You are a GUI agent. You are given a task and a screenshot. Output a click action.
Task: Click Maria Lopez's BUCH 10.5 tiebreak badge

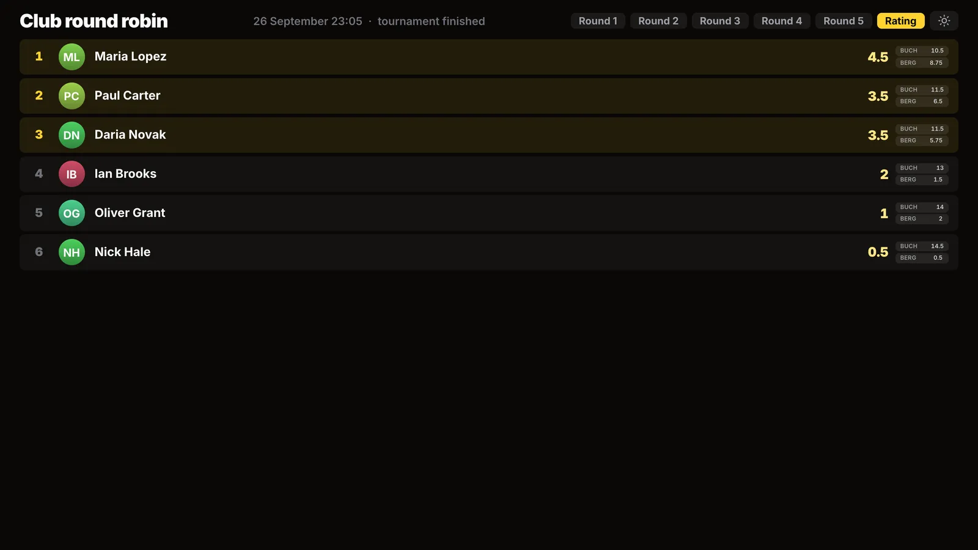tap(922, 51)
